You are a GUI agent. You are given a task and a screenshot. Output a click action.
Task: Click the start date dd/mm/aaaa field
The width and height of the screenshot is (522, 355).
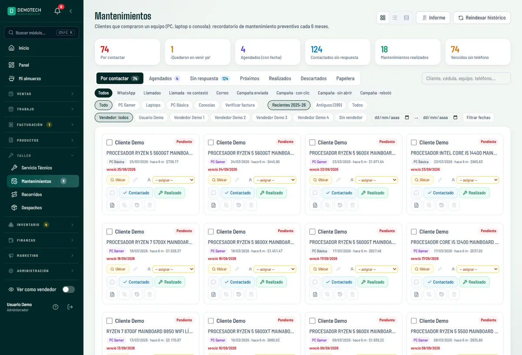point(392,118)
